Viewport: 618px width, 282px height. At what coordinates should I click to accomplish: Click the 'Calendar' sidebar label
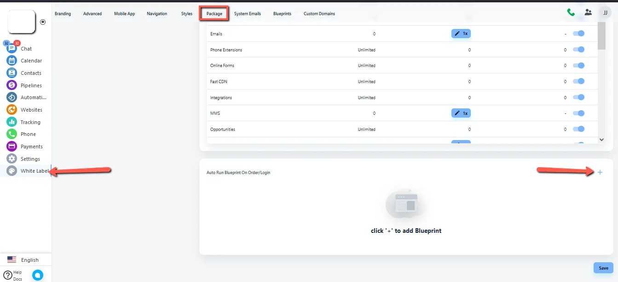click(31, 61)
